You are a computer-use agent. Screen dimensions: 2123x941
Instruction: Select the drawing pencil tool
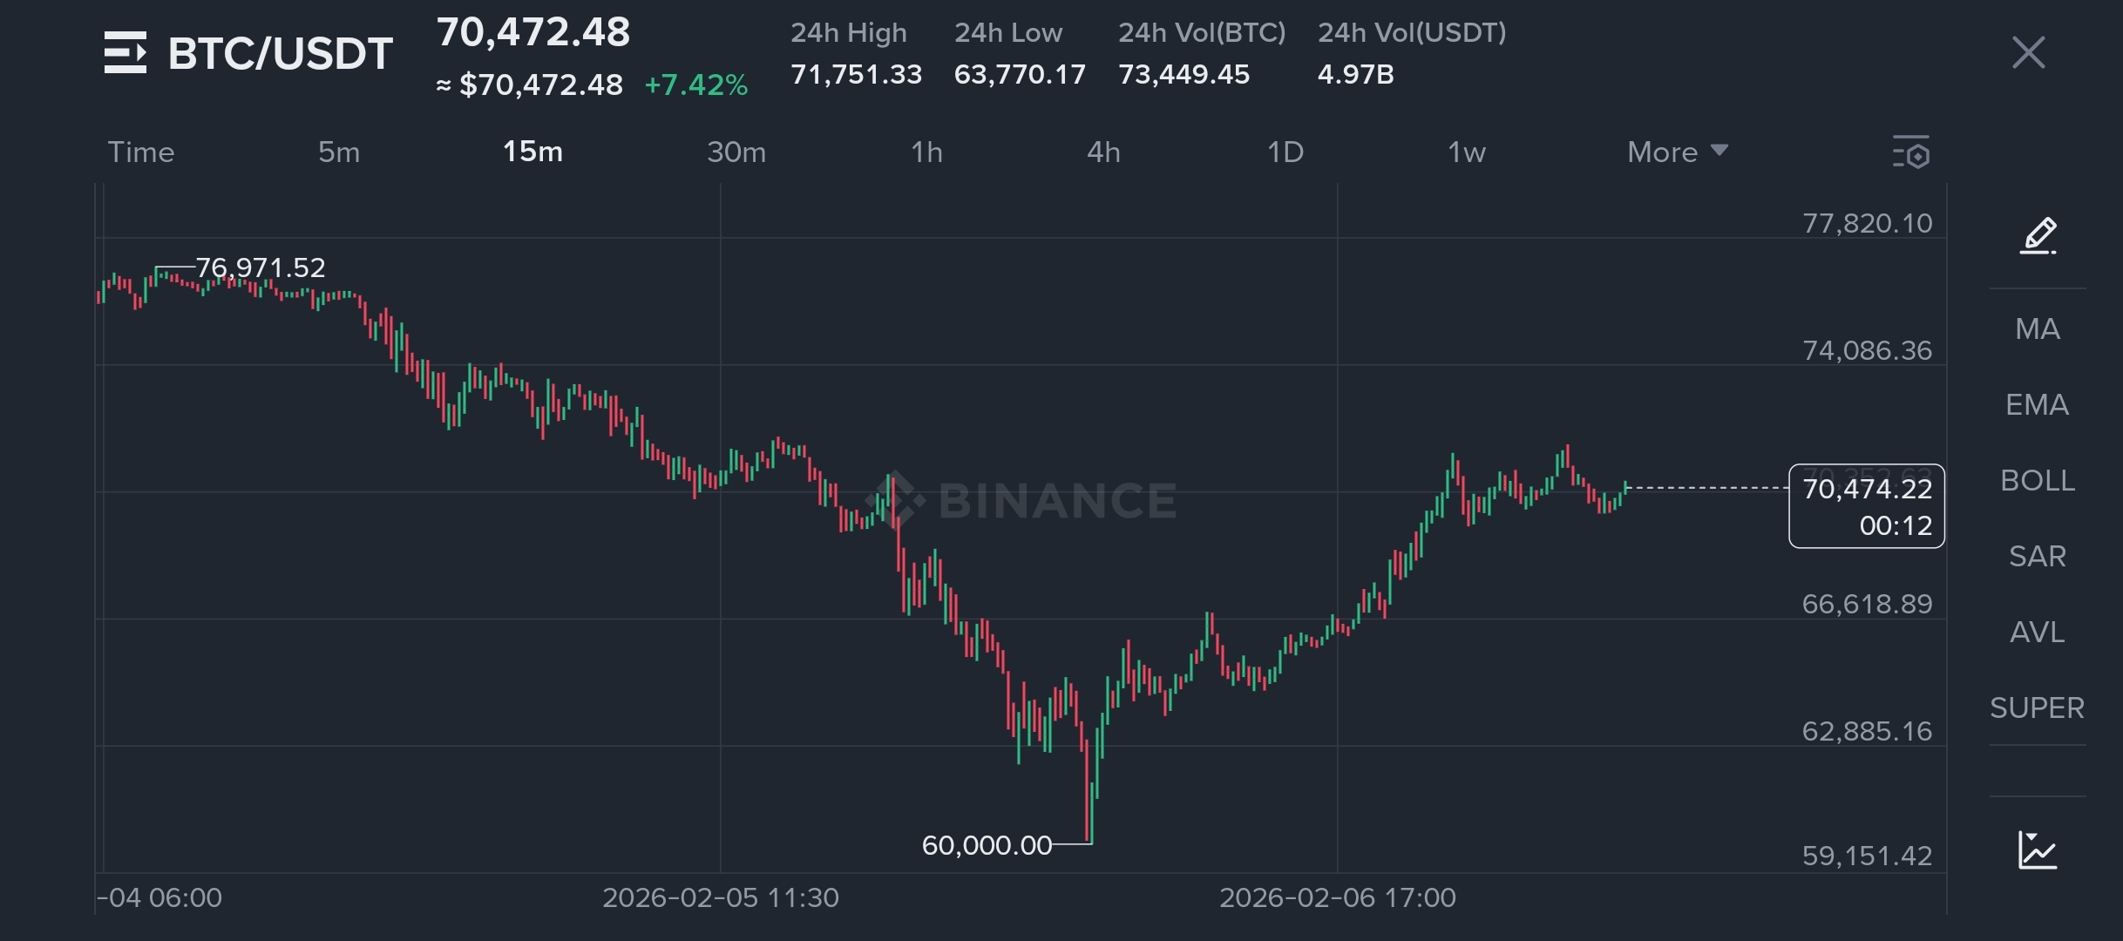[2038, 236]
